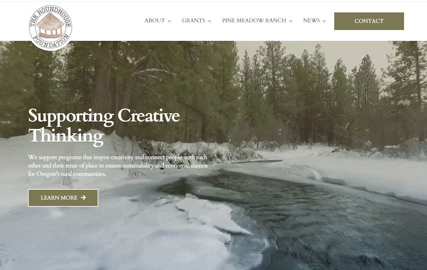
Task: Click the arrow icon in Learn More
Action: (83, 197)
